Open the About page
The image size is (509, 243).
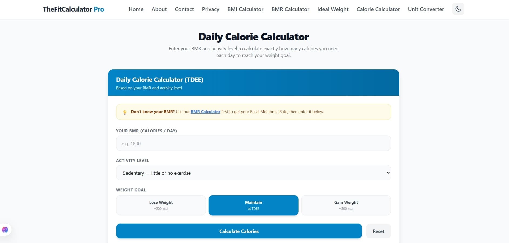click(x=159, y=9)
